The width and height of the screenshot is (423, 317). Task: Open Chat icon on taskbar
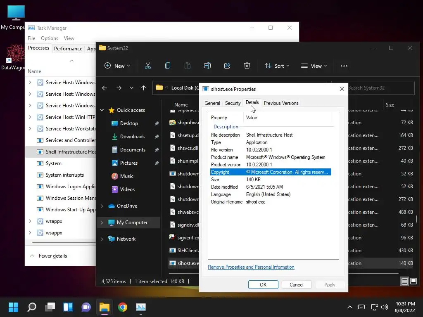point(86,307)
